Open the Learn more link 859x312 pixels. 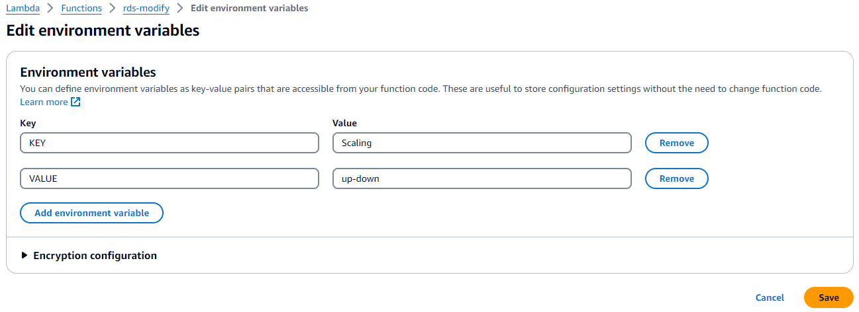click(x=44, y=102)
